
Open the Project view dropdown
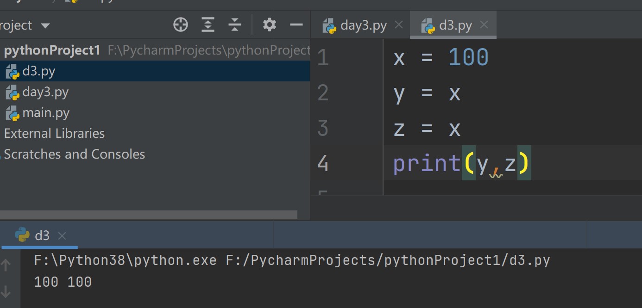45,25
